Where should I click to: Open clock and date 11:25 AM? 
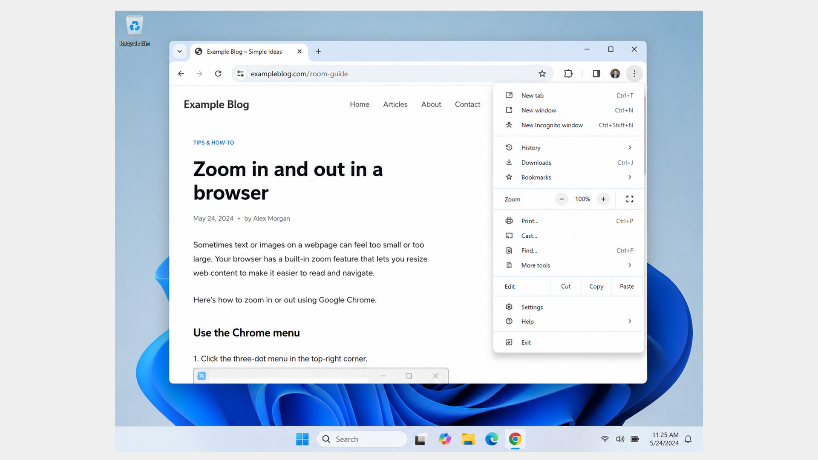[x=665, y=439]
